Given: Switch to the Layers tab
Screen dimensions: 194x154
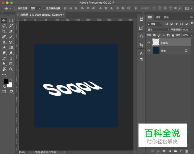Looking at the screenshot, I should 150,17.
